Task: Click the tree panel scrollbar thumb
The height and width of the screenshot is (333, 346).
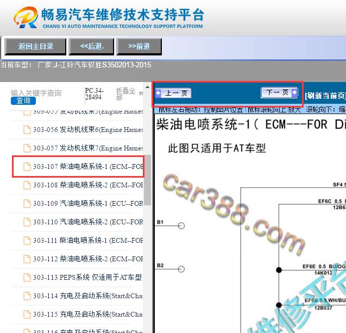Action: pyautogui.click(x=148, y=180)
